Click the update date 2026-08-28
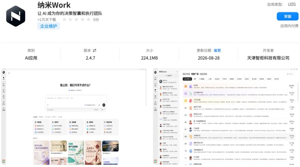The height and width of the screenshot is (167, 300). click(209, 58)
